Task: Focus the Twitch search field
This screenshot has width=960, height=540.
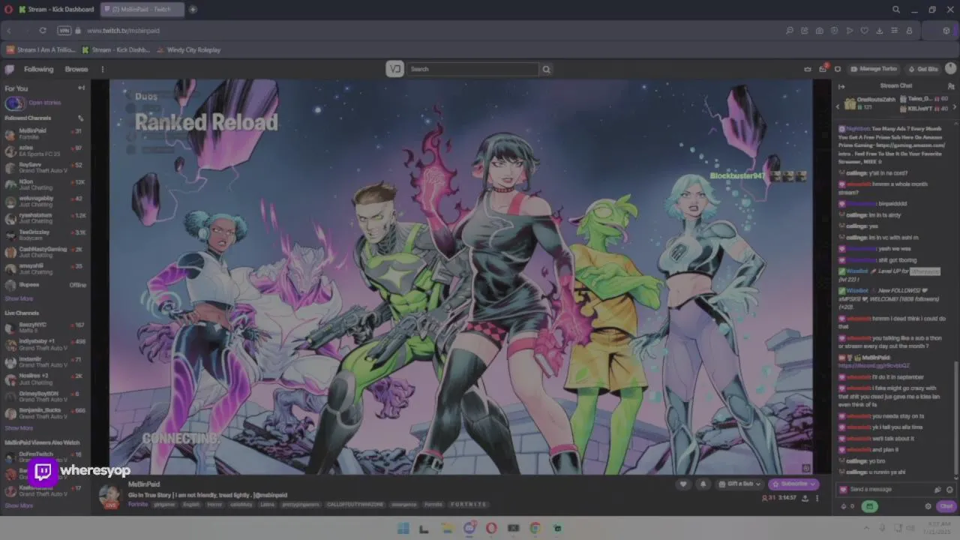Action: 472,69
